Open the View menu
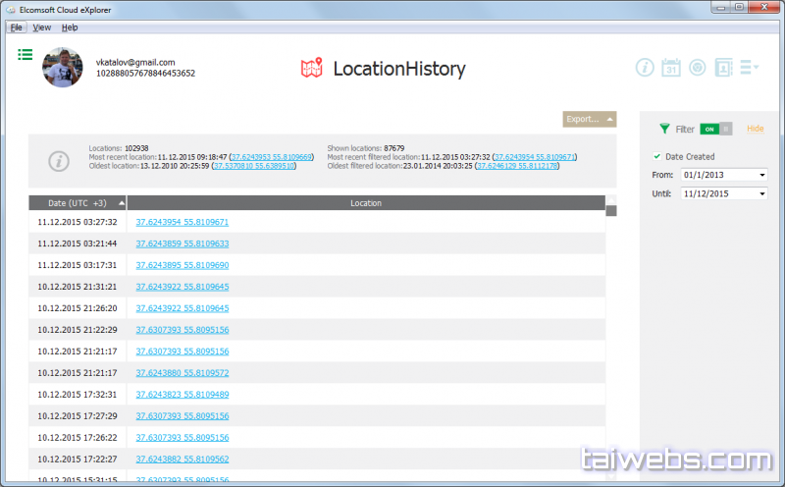This screenshot has width=785, height=487. (x=42, y=27)
